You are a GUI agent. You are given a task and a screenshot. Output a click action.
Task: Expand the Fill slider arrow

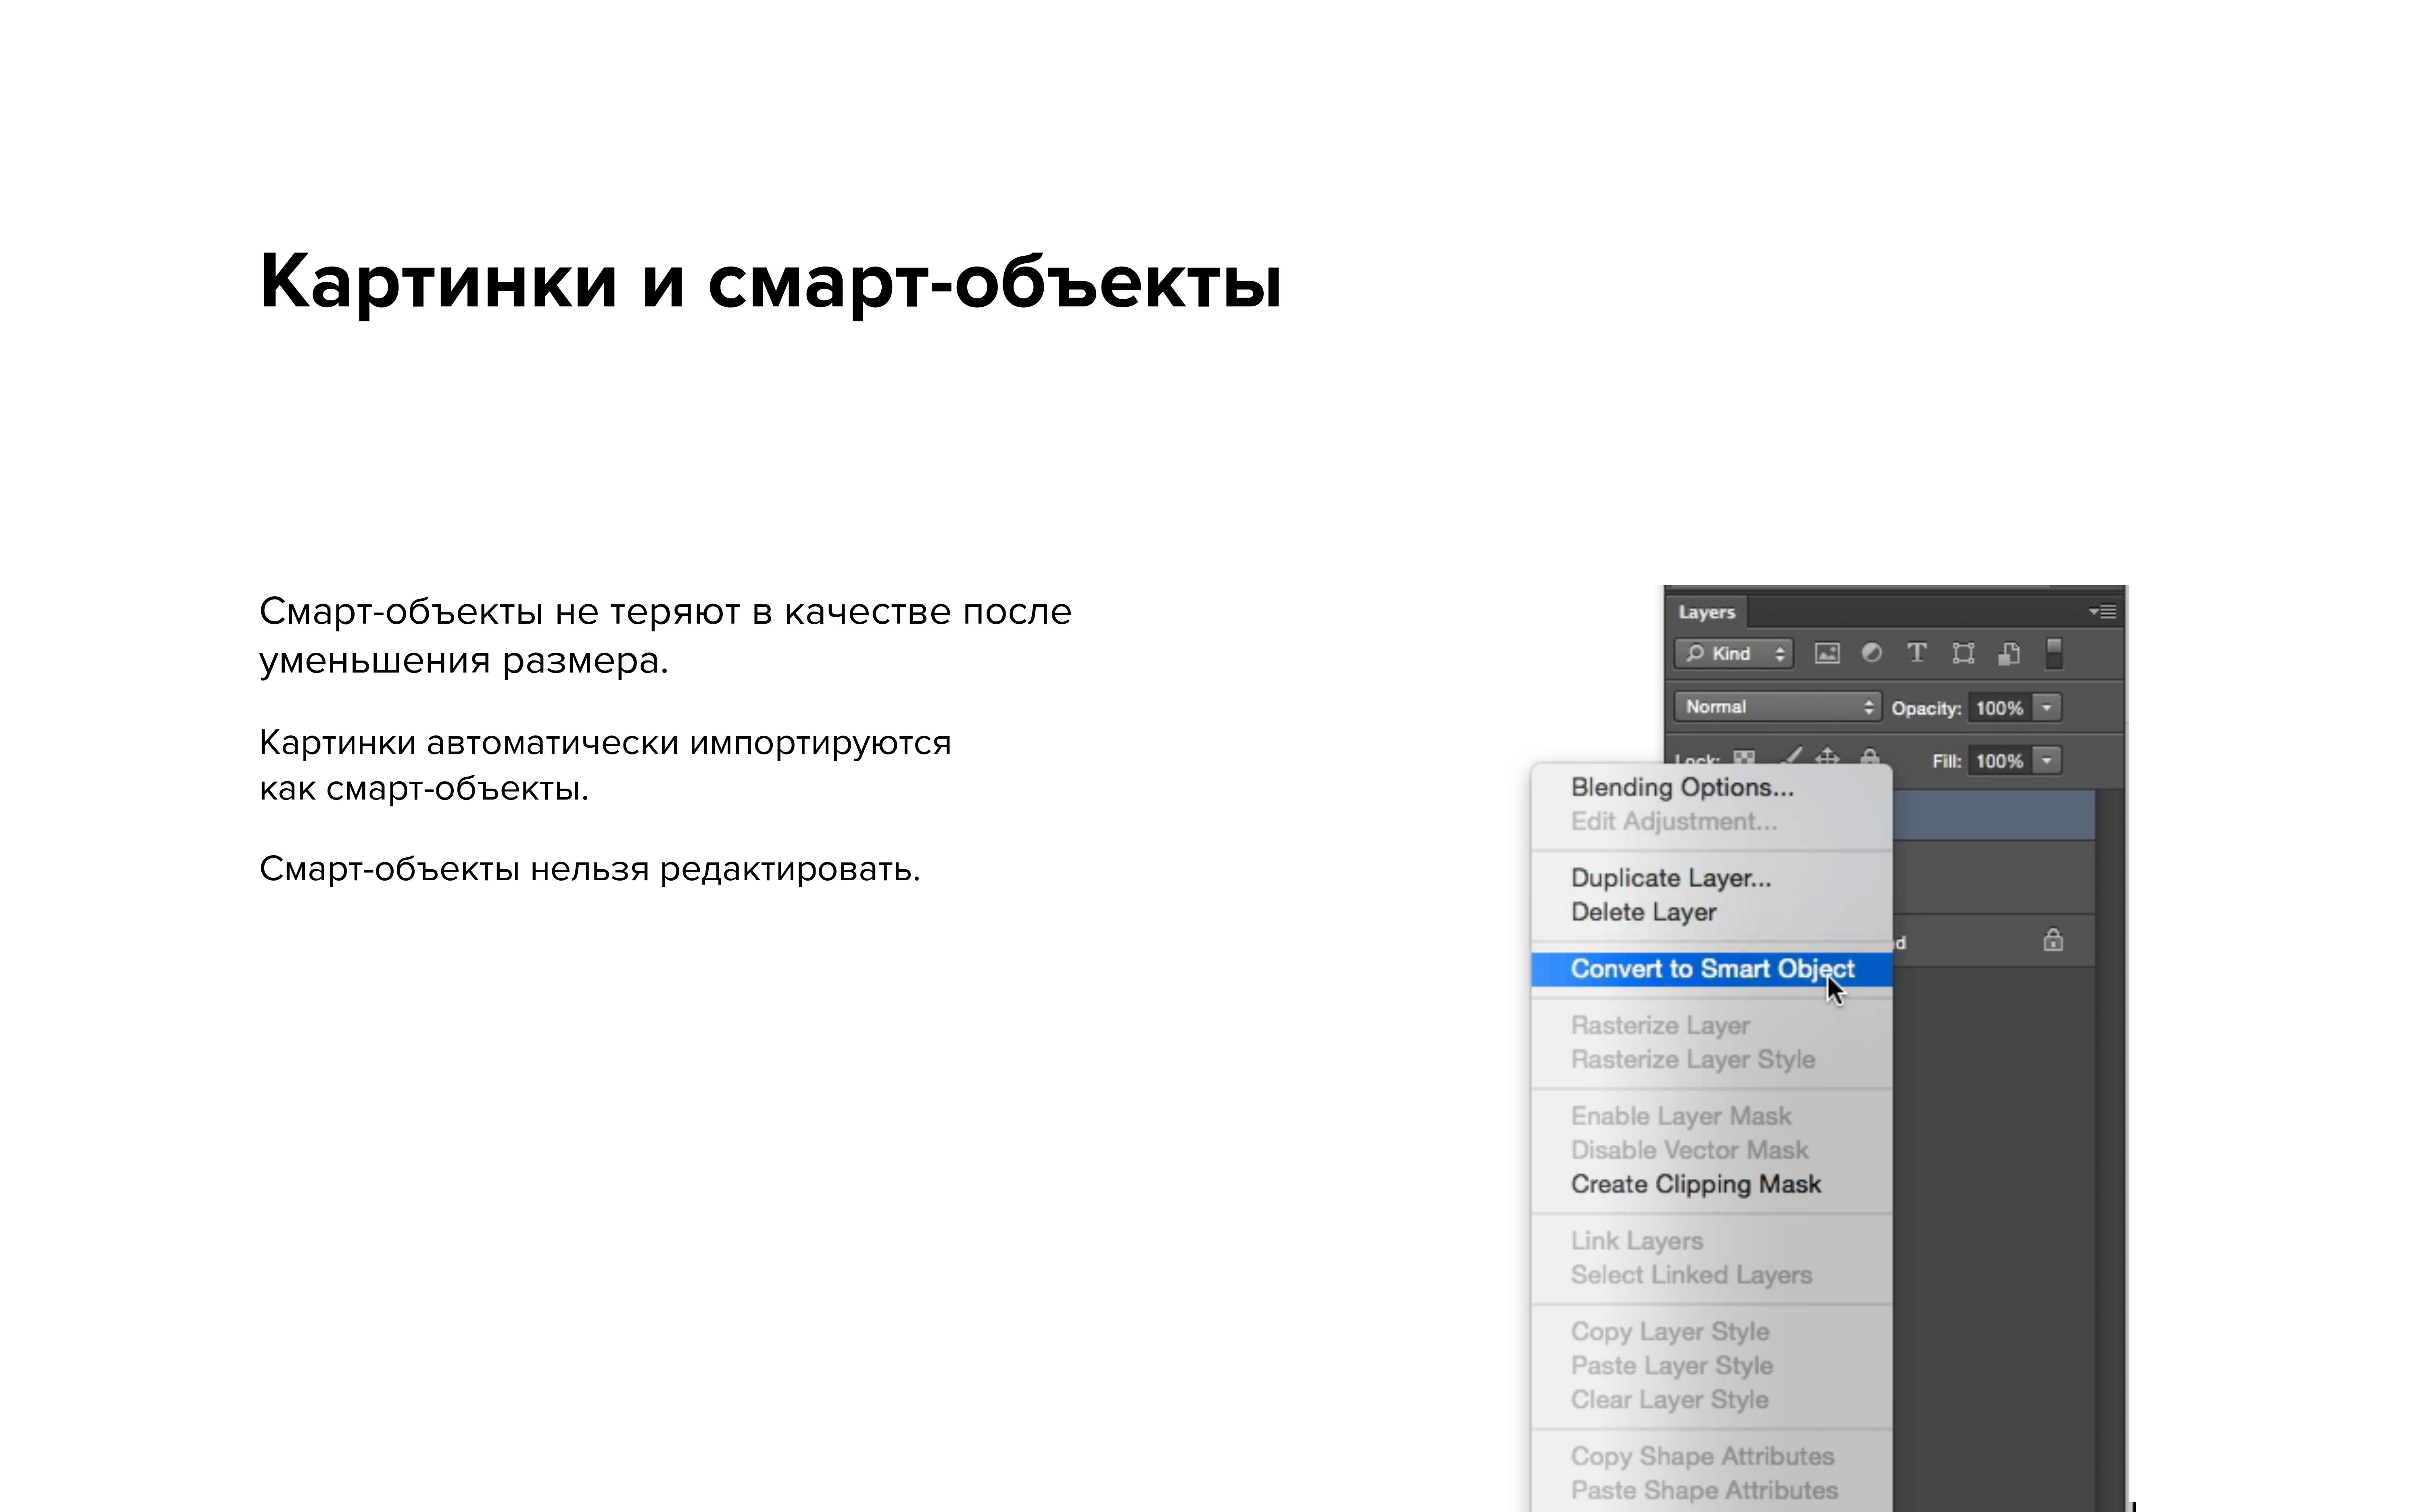point(2047,761)
